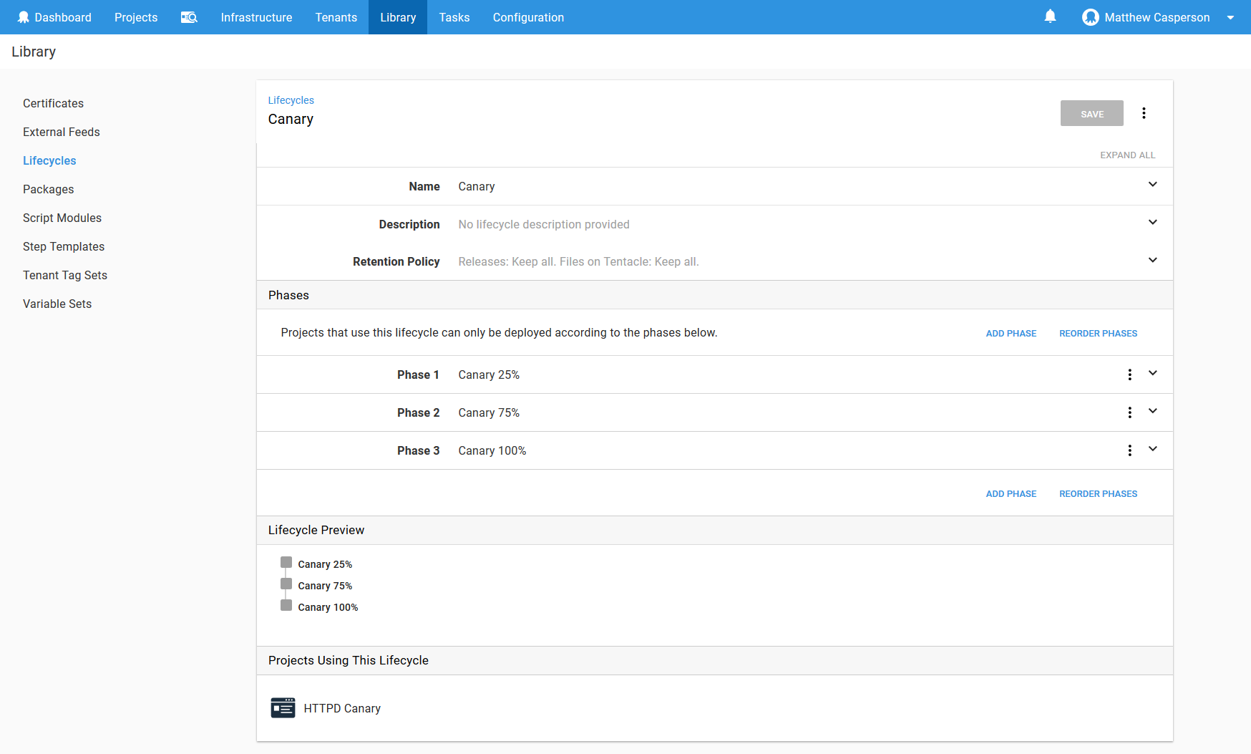The image size is (1251, 754).
Task: Open Phase 1 overflow menu
Action: tap(1129, 374)
